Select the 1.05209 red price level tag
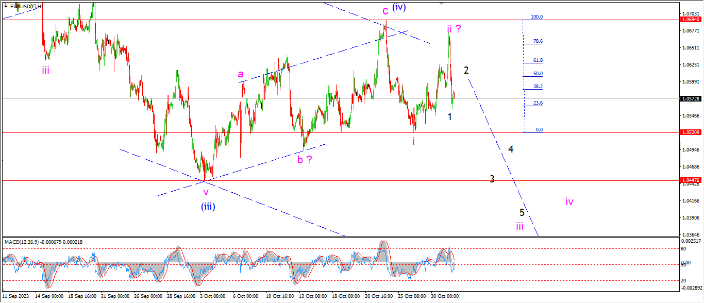The height and width of the screenshot is (303, 704). [x=691, y=132]
